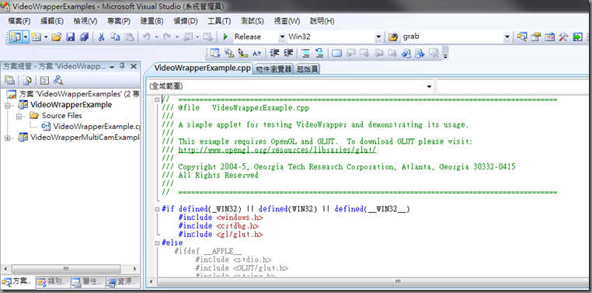Pin the Solution Explorer panel with auto-hide
The width and height of the screenshot is (592, 293).
(x=122, y=67)
